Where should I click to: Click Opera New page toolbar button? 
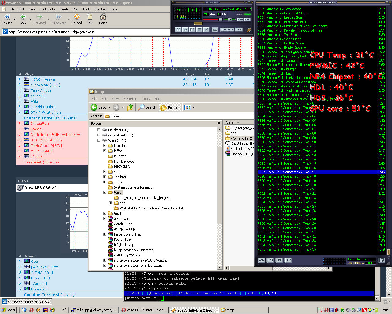pos(90,19)
